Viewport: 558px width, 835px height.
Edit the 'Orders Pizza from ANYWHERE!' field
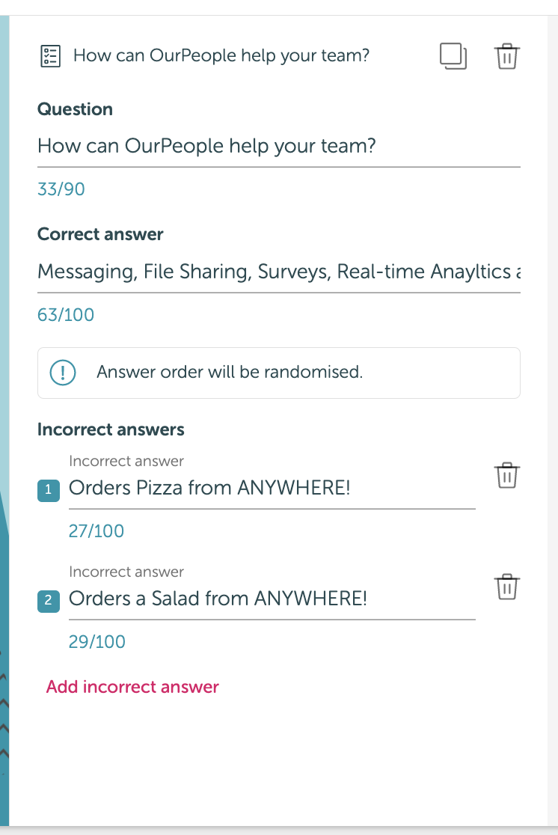coord(272,488)
